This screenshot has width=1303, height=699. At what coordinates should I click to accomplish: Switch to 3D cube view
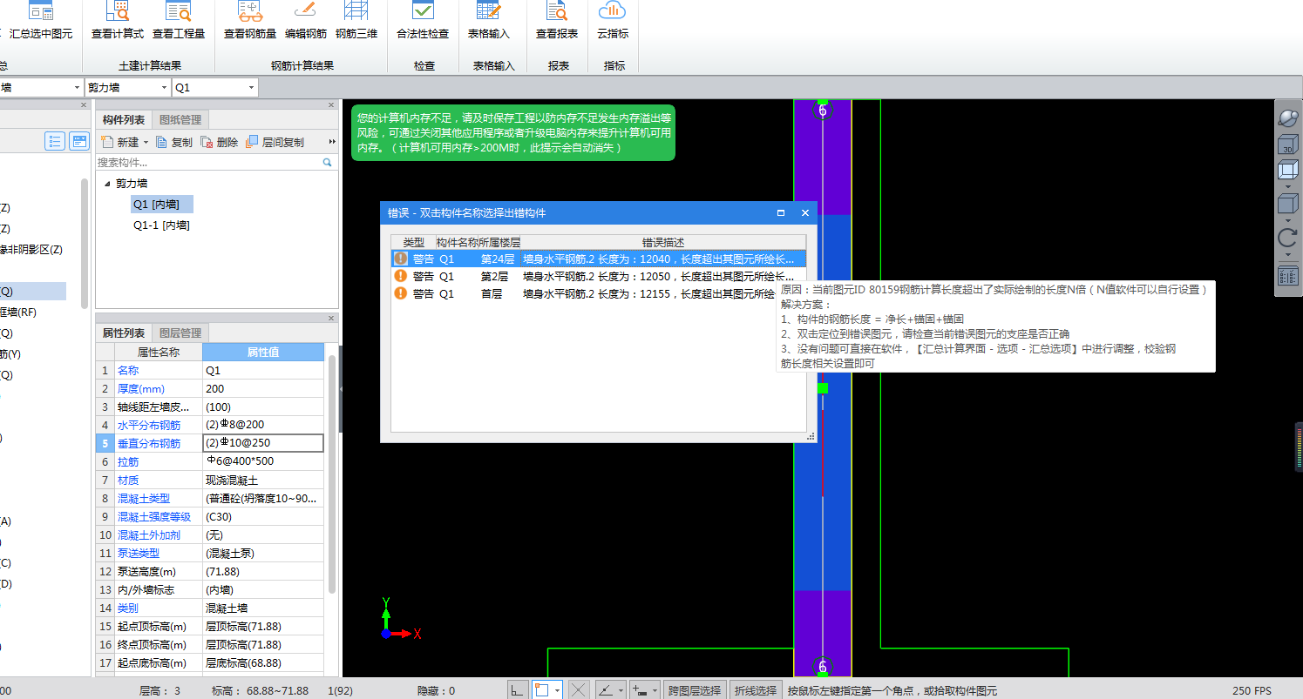(x=1288, y=145)
